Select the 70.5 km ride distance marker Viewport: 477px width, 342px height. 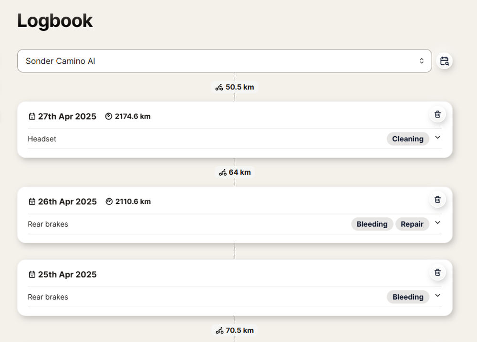pos(235,330)
